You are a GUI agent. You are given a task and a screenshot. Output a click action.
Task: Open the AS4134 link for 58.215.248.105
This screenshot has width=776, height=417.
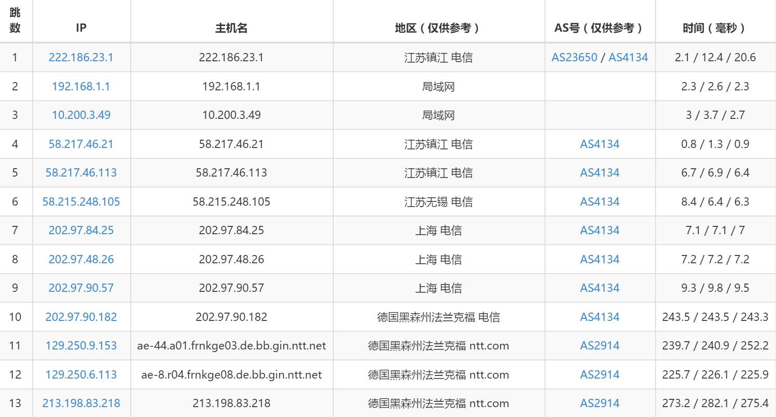click(x=600, y=201)
